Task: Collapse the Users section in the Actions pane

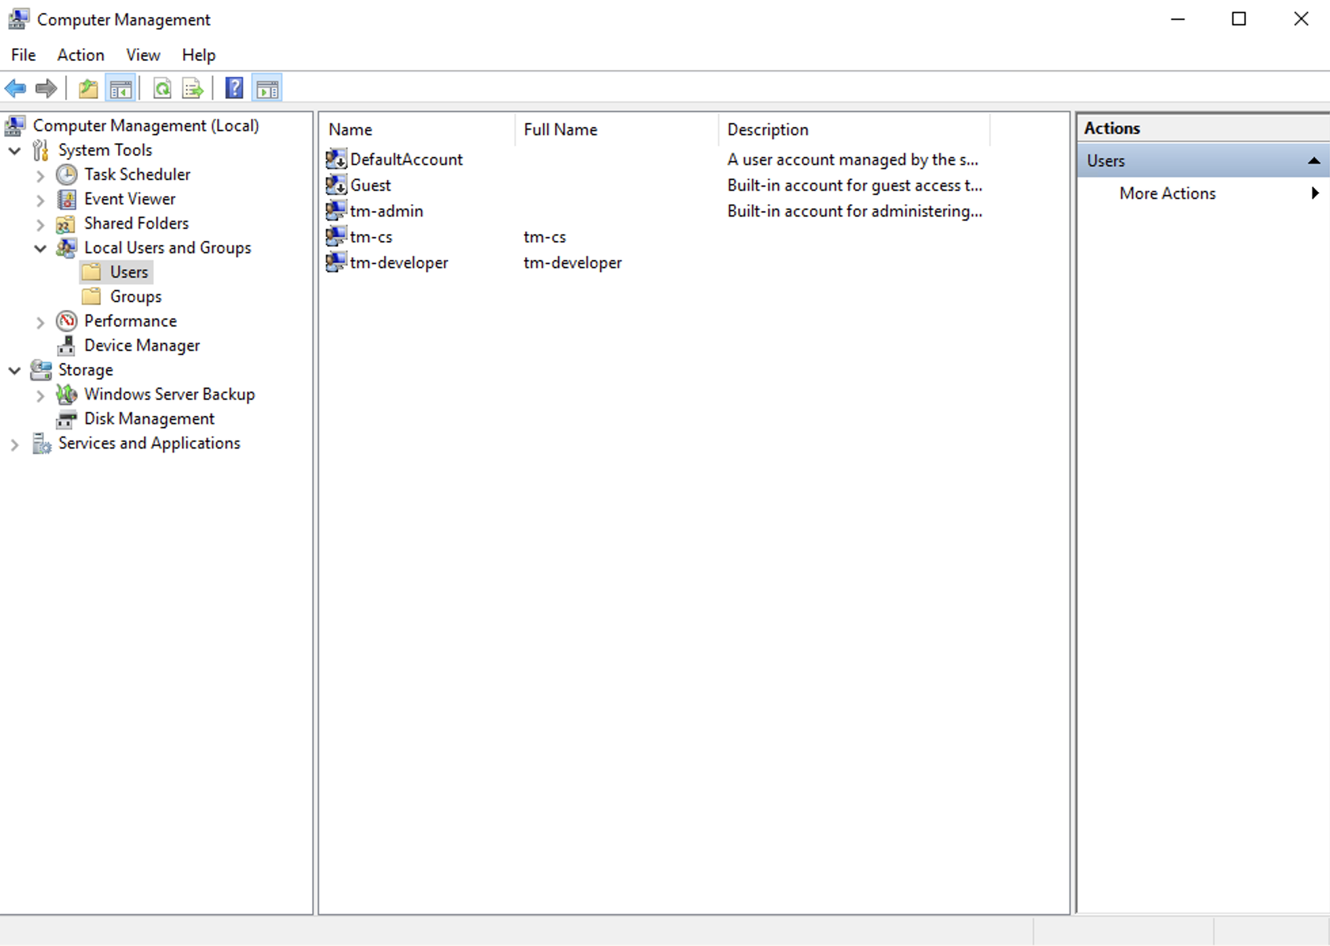Action: pyautogui.click(x=1315, y=160)
